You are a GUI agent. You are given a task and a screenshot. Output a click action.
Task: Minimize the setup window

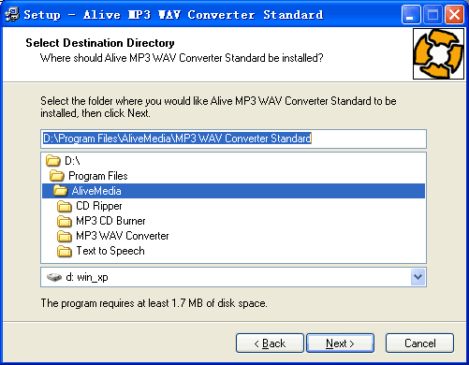411,15
